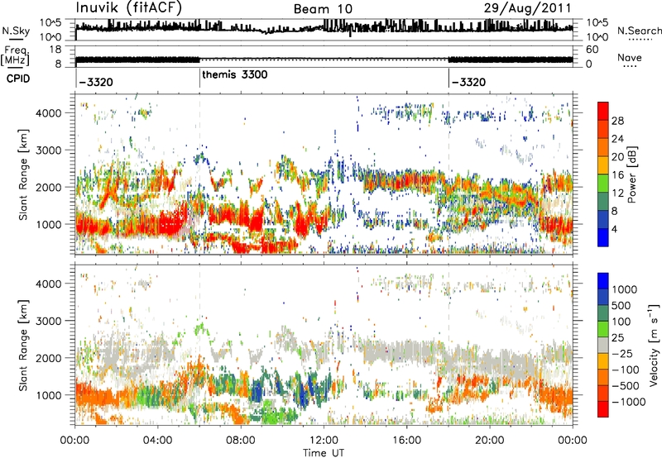Image resolution: width=662 pixels, height=458 pixels.
Task: Click the "-25" tick on Velocity colorbar
Action: (622, 353)
